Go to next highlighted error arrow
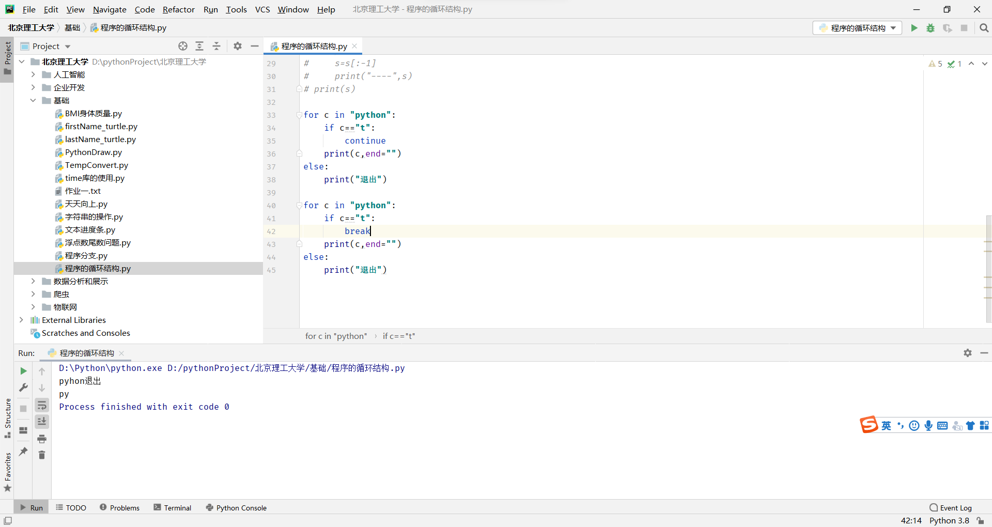 pos(985,64)
